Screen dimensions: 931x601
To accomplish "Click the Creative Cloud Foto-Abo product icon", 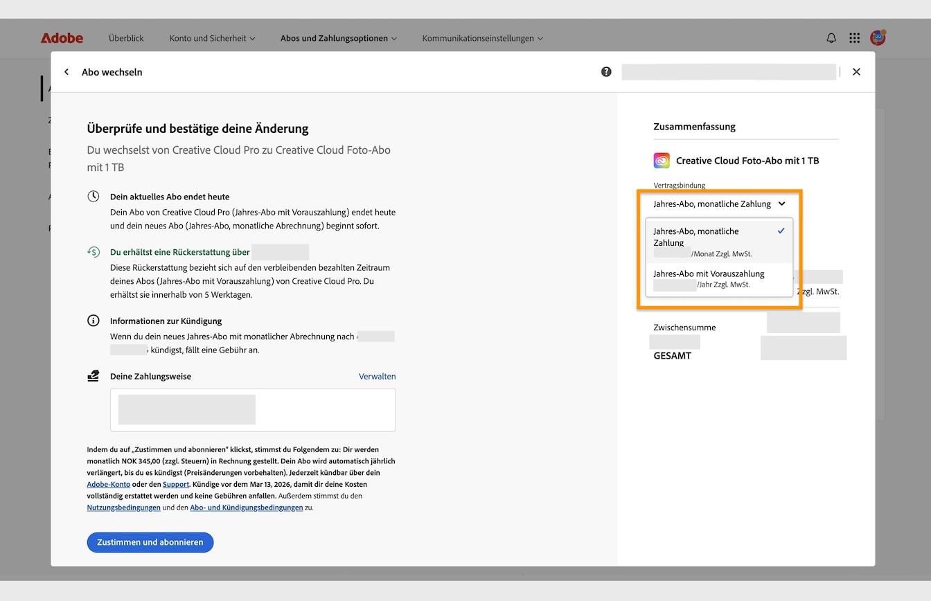I will pos(661,160).
